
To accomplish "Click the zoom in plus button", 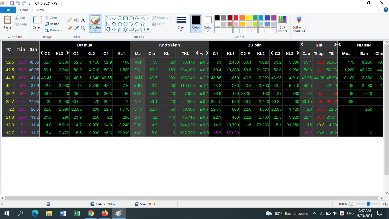I will [x=385, y=204].
